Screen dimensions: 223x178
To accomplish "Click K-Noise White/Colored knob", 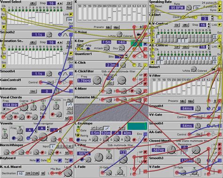I will [x=119, y=34].
